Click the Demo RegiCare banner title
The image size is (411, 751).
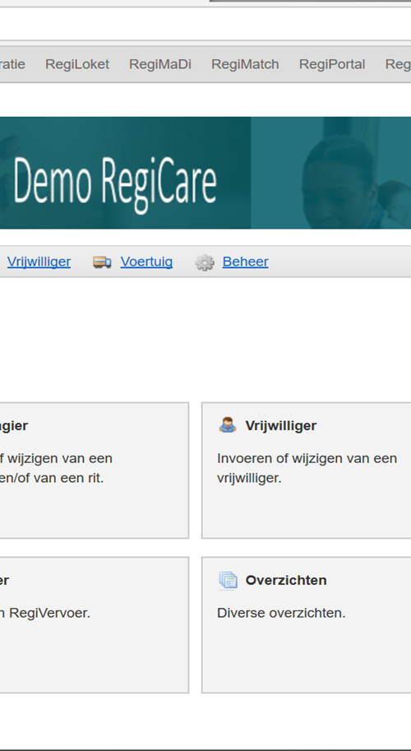click(x=115, y=184)
